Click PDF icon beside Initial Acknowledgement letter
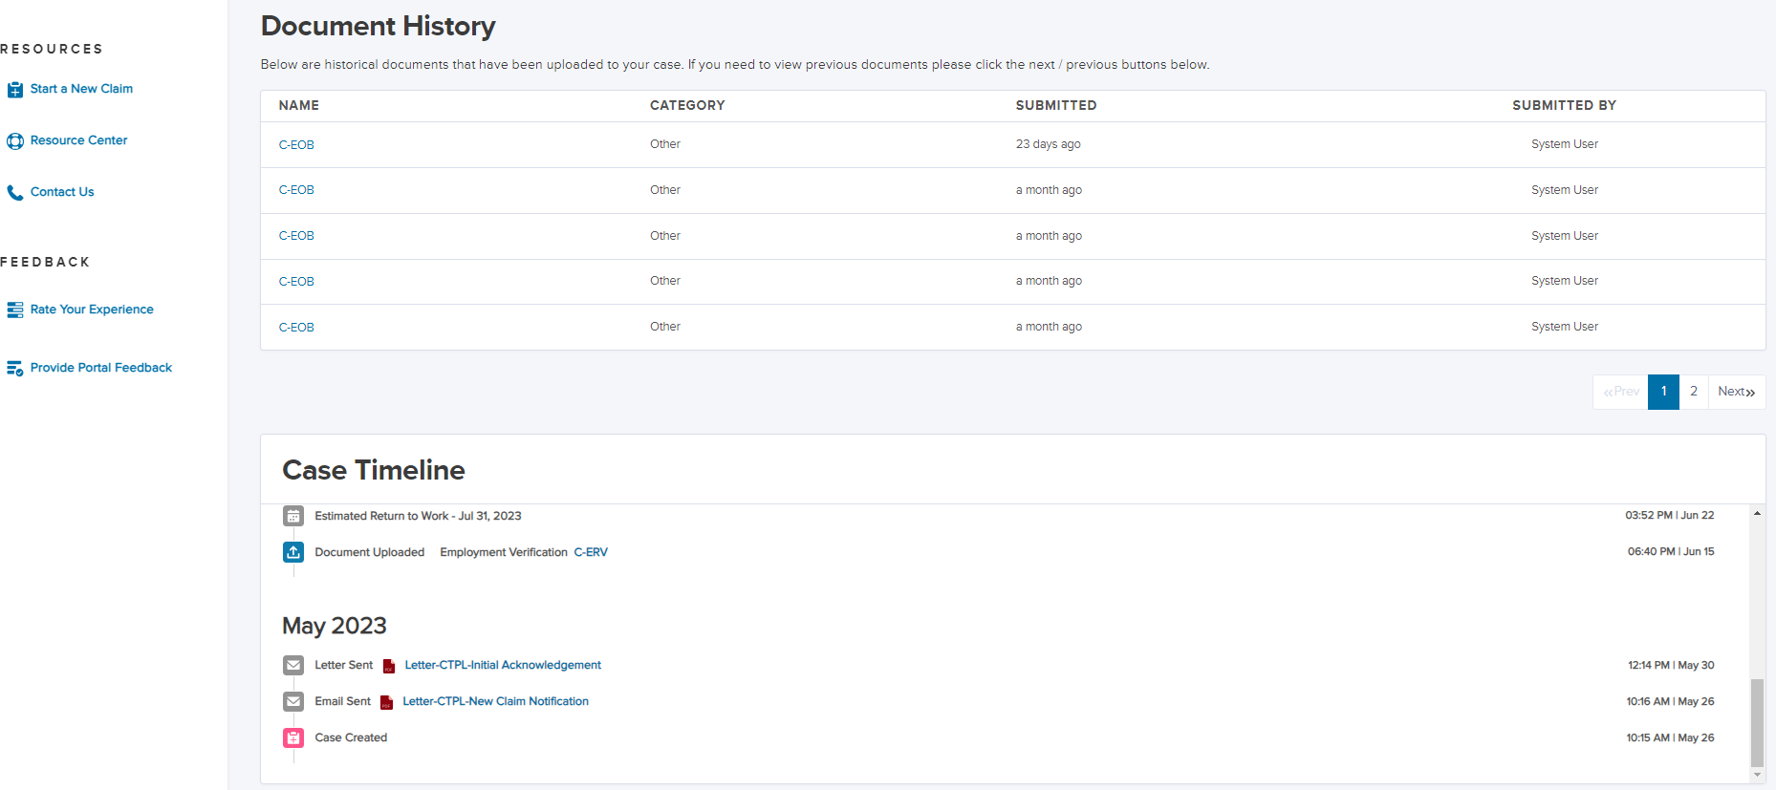Image resolution: width=1776 pixels, height=790 pixels. click(x=389, y=666)
